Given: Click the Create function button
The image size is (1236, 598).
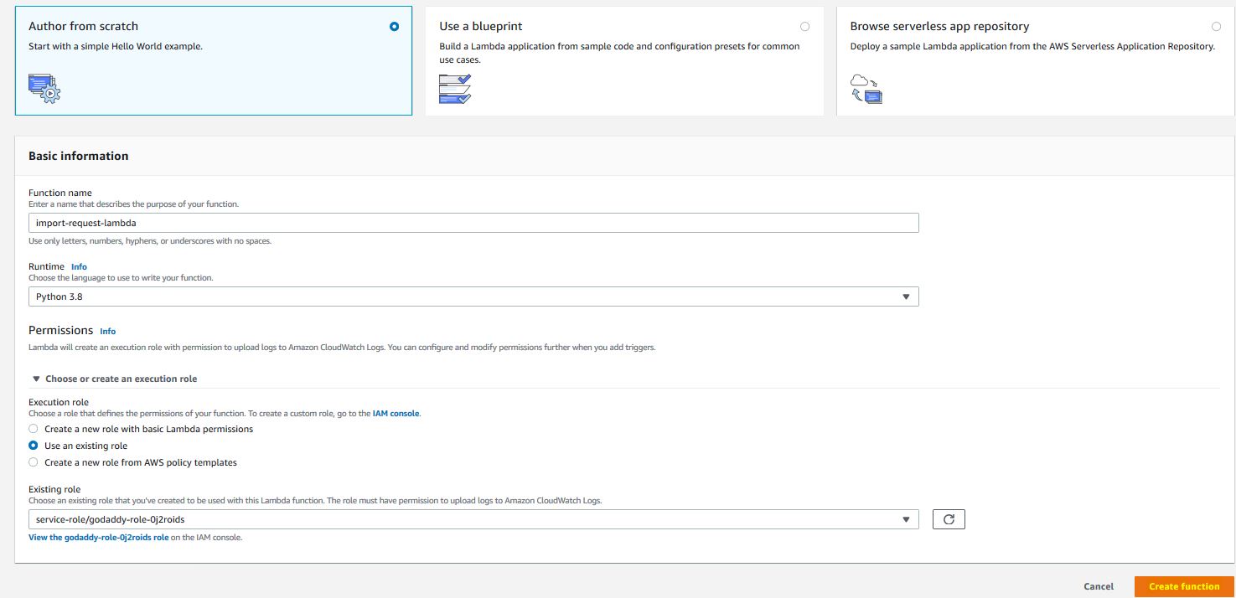Looking at the screenshot, I should point(1183,586).
